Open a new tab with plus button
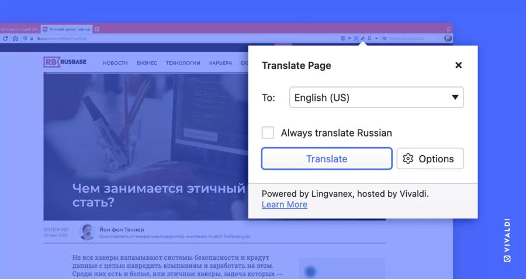Screen dimensions: 526x279 (x=96, y=29)
